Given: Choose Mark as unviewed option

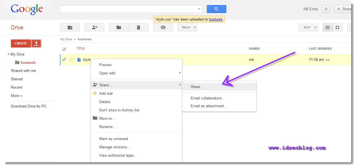Looking at the screenshot, I should click(x=136, y=139).
